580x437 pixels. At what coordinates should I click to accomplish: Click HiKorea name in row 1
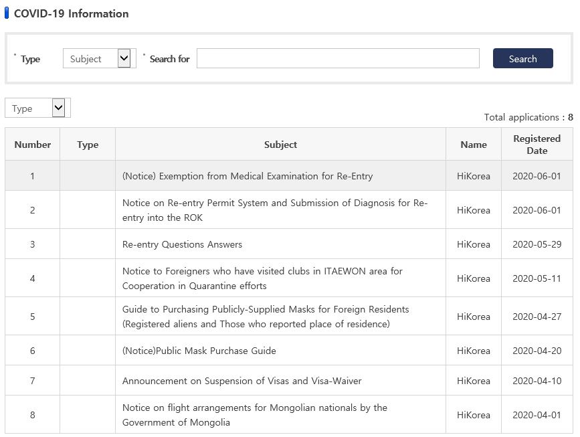(x=474, y=176)
